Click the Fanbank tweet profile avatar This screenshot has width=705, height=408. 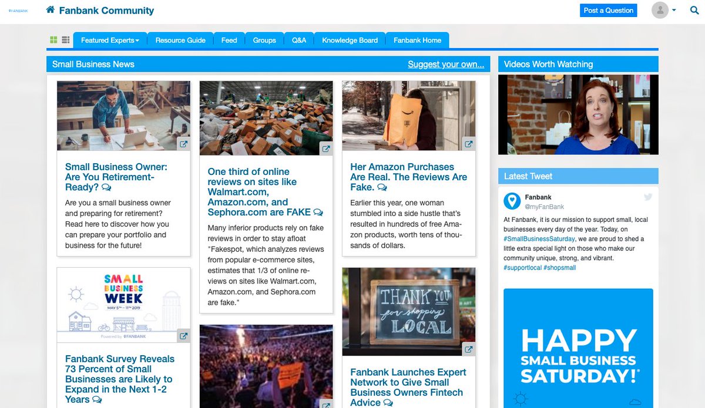coord(512,201)
